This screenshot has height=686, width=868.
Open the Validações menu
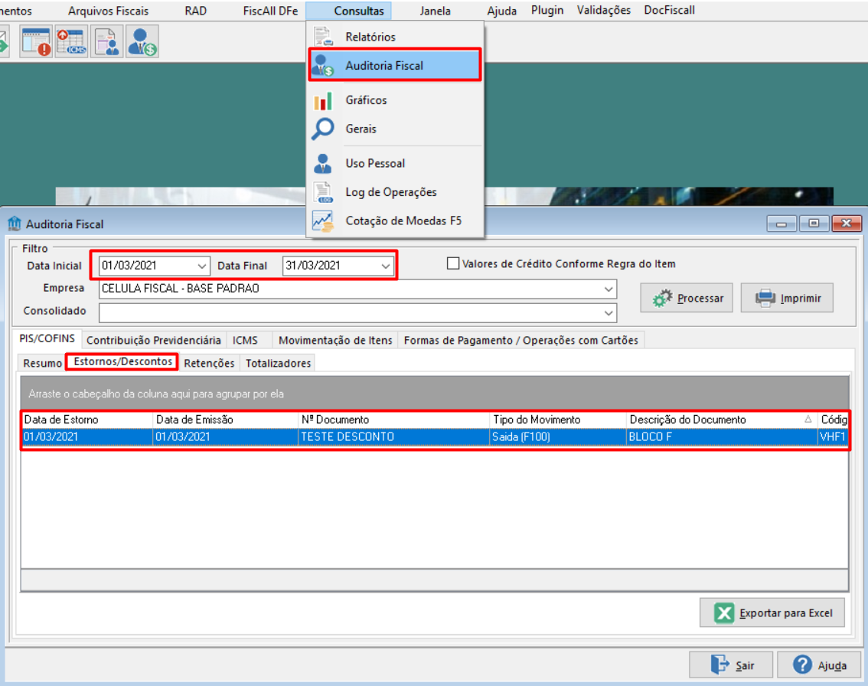point(603,10)
